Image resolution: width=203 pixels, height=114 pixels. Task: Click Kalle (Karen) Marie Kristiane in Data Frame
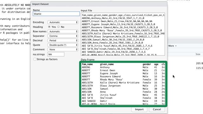120,83
